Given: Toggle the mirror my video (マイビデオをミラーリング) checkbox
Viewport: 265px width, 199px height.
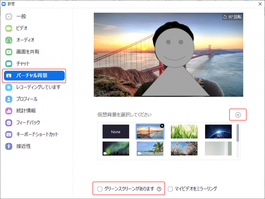Looking at the screenshot, I should (x=170, y=189).
